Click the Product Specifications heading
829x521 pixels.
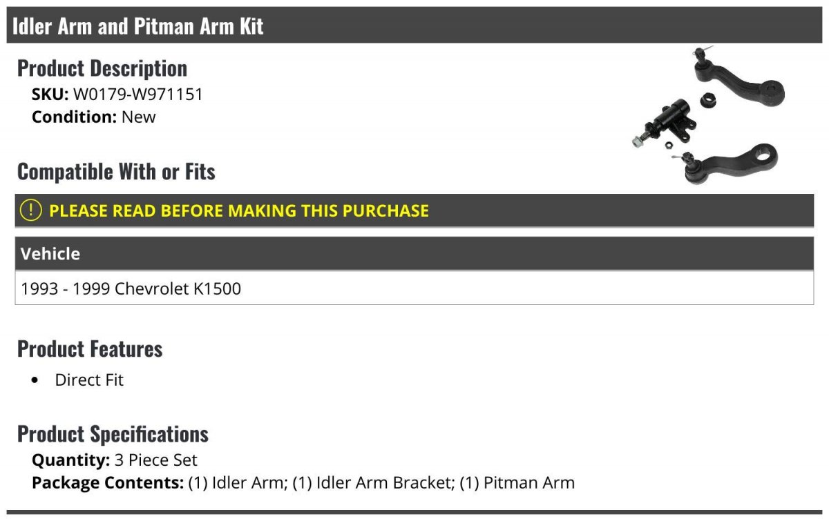[113, 434]
